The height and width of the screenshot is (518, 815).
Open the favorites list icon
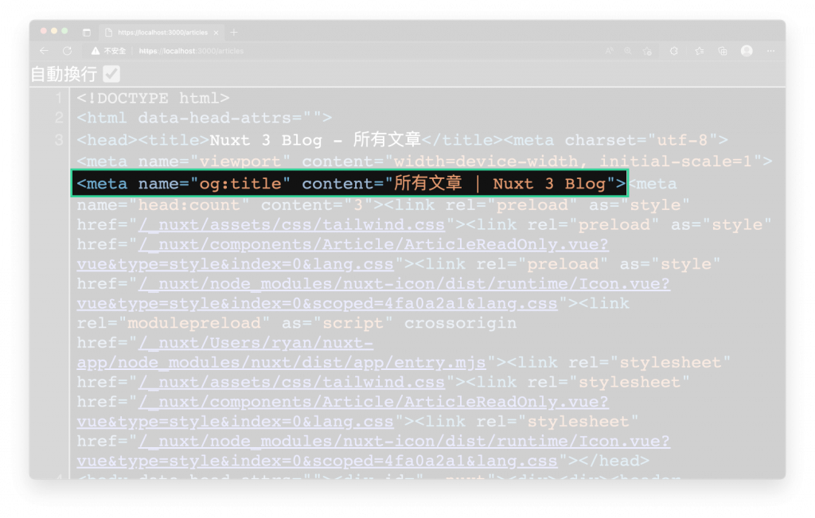click(x=700, y=51)
